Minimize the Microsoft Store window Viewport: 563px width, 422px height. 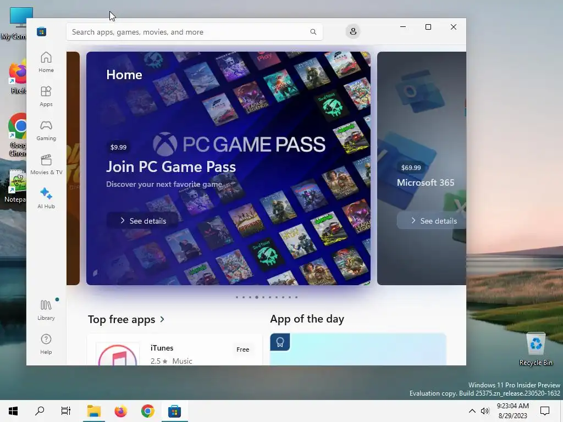coord(403,27)
